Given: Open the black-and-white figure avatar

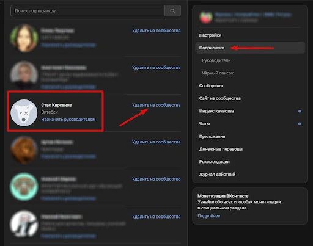Looking at the screenshot, I should pos(24,224).
